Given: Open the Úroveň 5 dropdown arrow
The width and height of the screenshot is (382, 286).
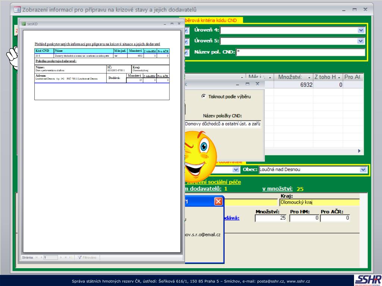Looking at the screenshot, I should 361,41.
